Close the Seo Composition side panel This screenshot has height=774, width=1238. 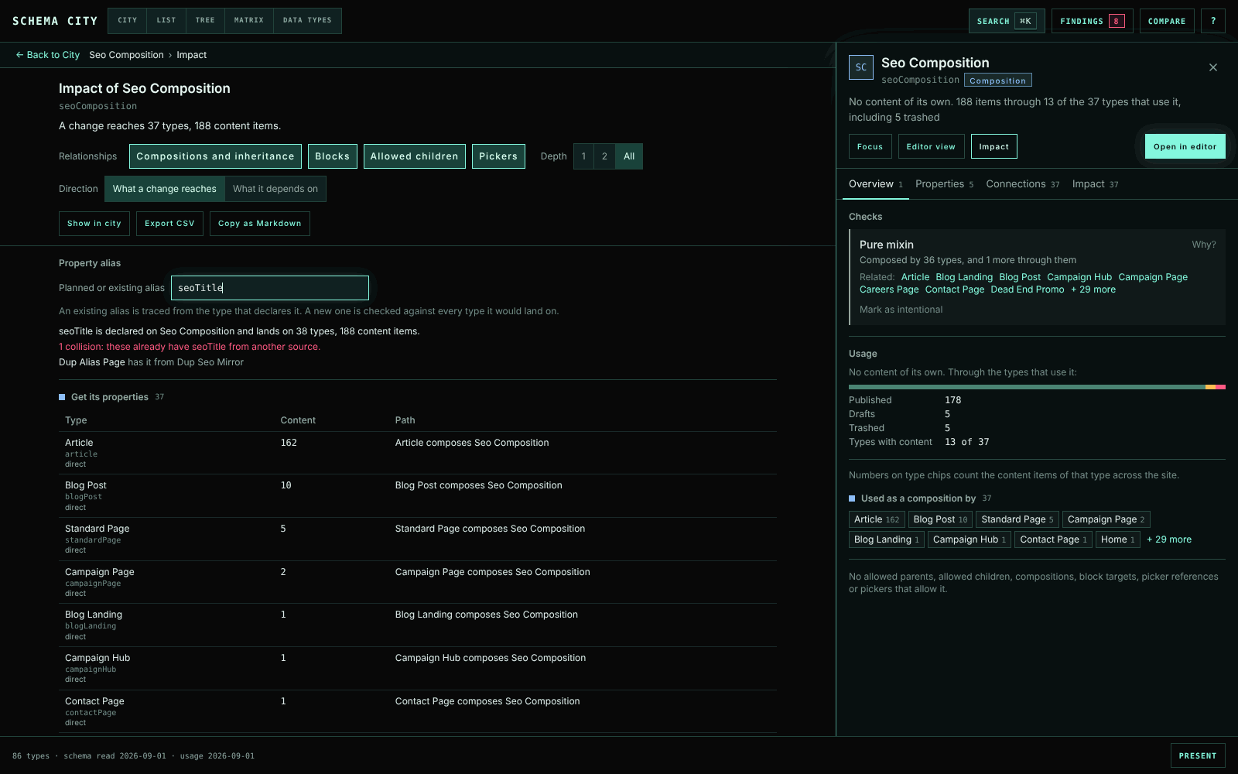1213,67
